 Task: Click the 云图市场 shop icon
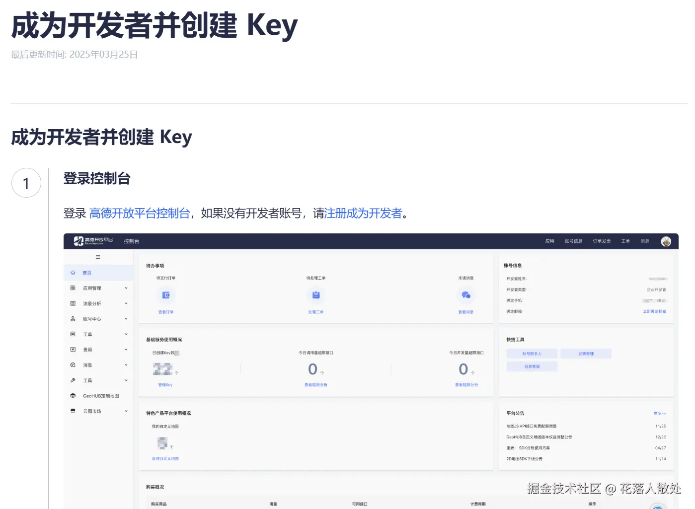73,411
